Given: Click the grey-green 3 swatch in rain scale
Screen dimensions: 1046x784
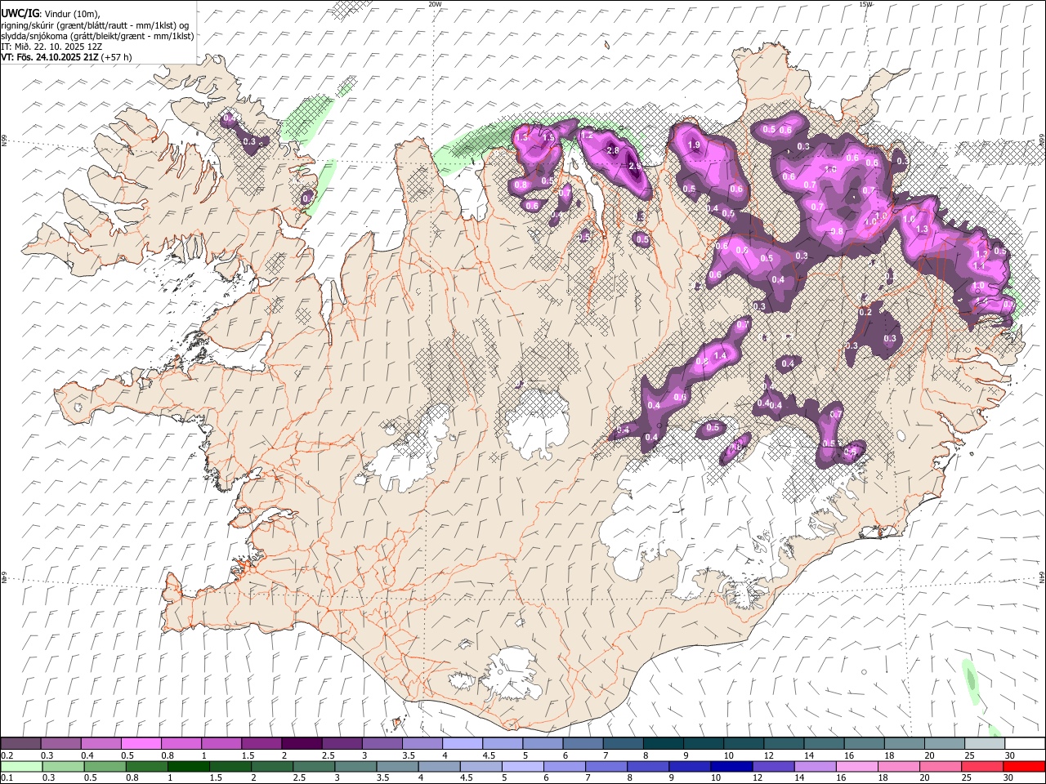Looking at the screenshot, I should tap(355, 767).
